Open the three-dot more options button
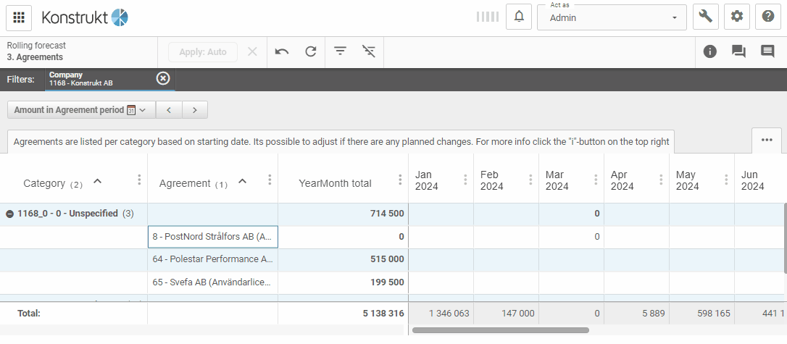Screen dimensions: 787x344 pyautogui.click(x=767, y=140)
